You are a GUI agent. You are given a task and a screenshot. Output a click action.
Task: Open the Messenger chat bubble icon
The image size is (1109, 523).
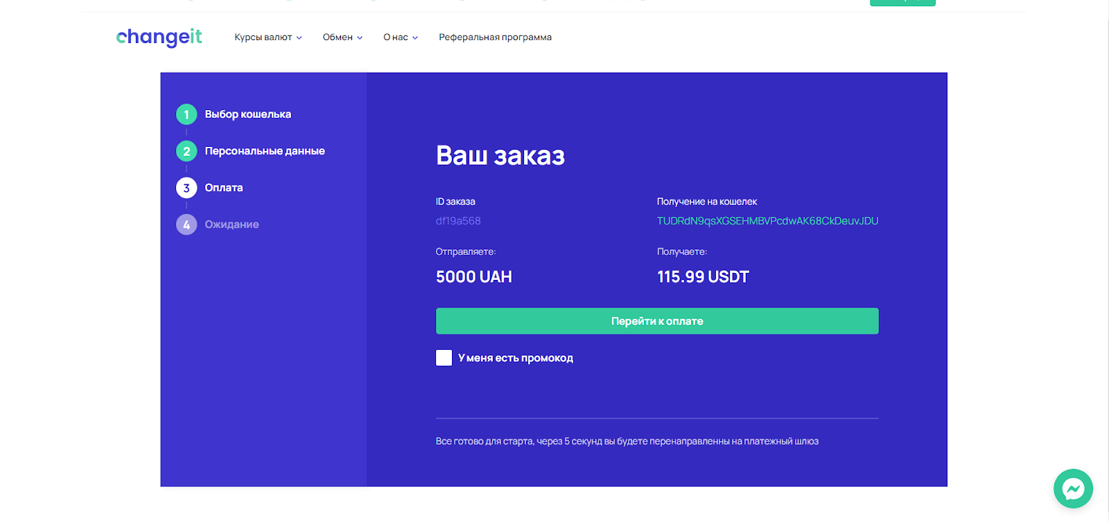(x=1073, y=489)
